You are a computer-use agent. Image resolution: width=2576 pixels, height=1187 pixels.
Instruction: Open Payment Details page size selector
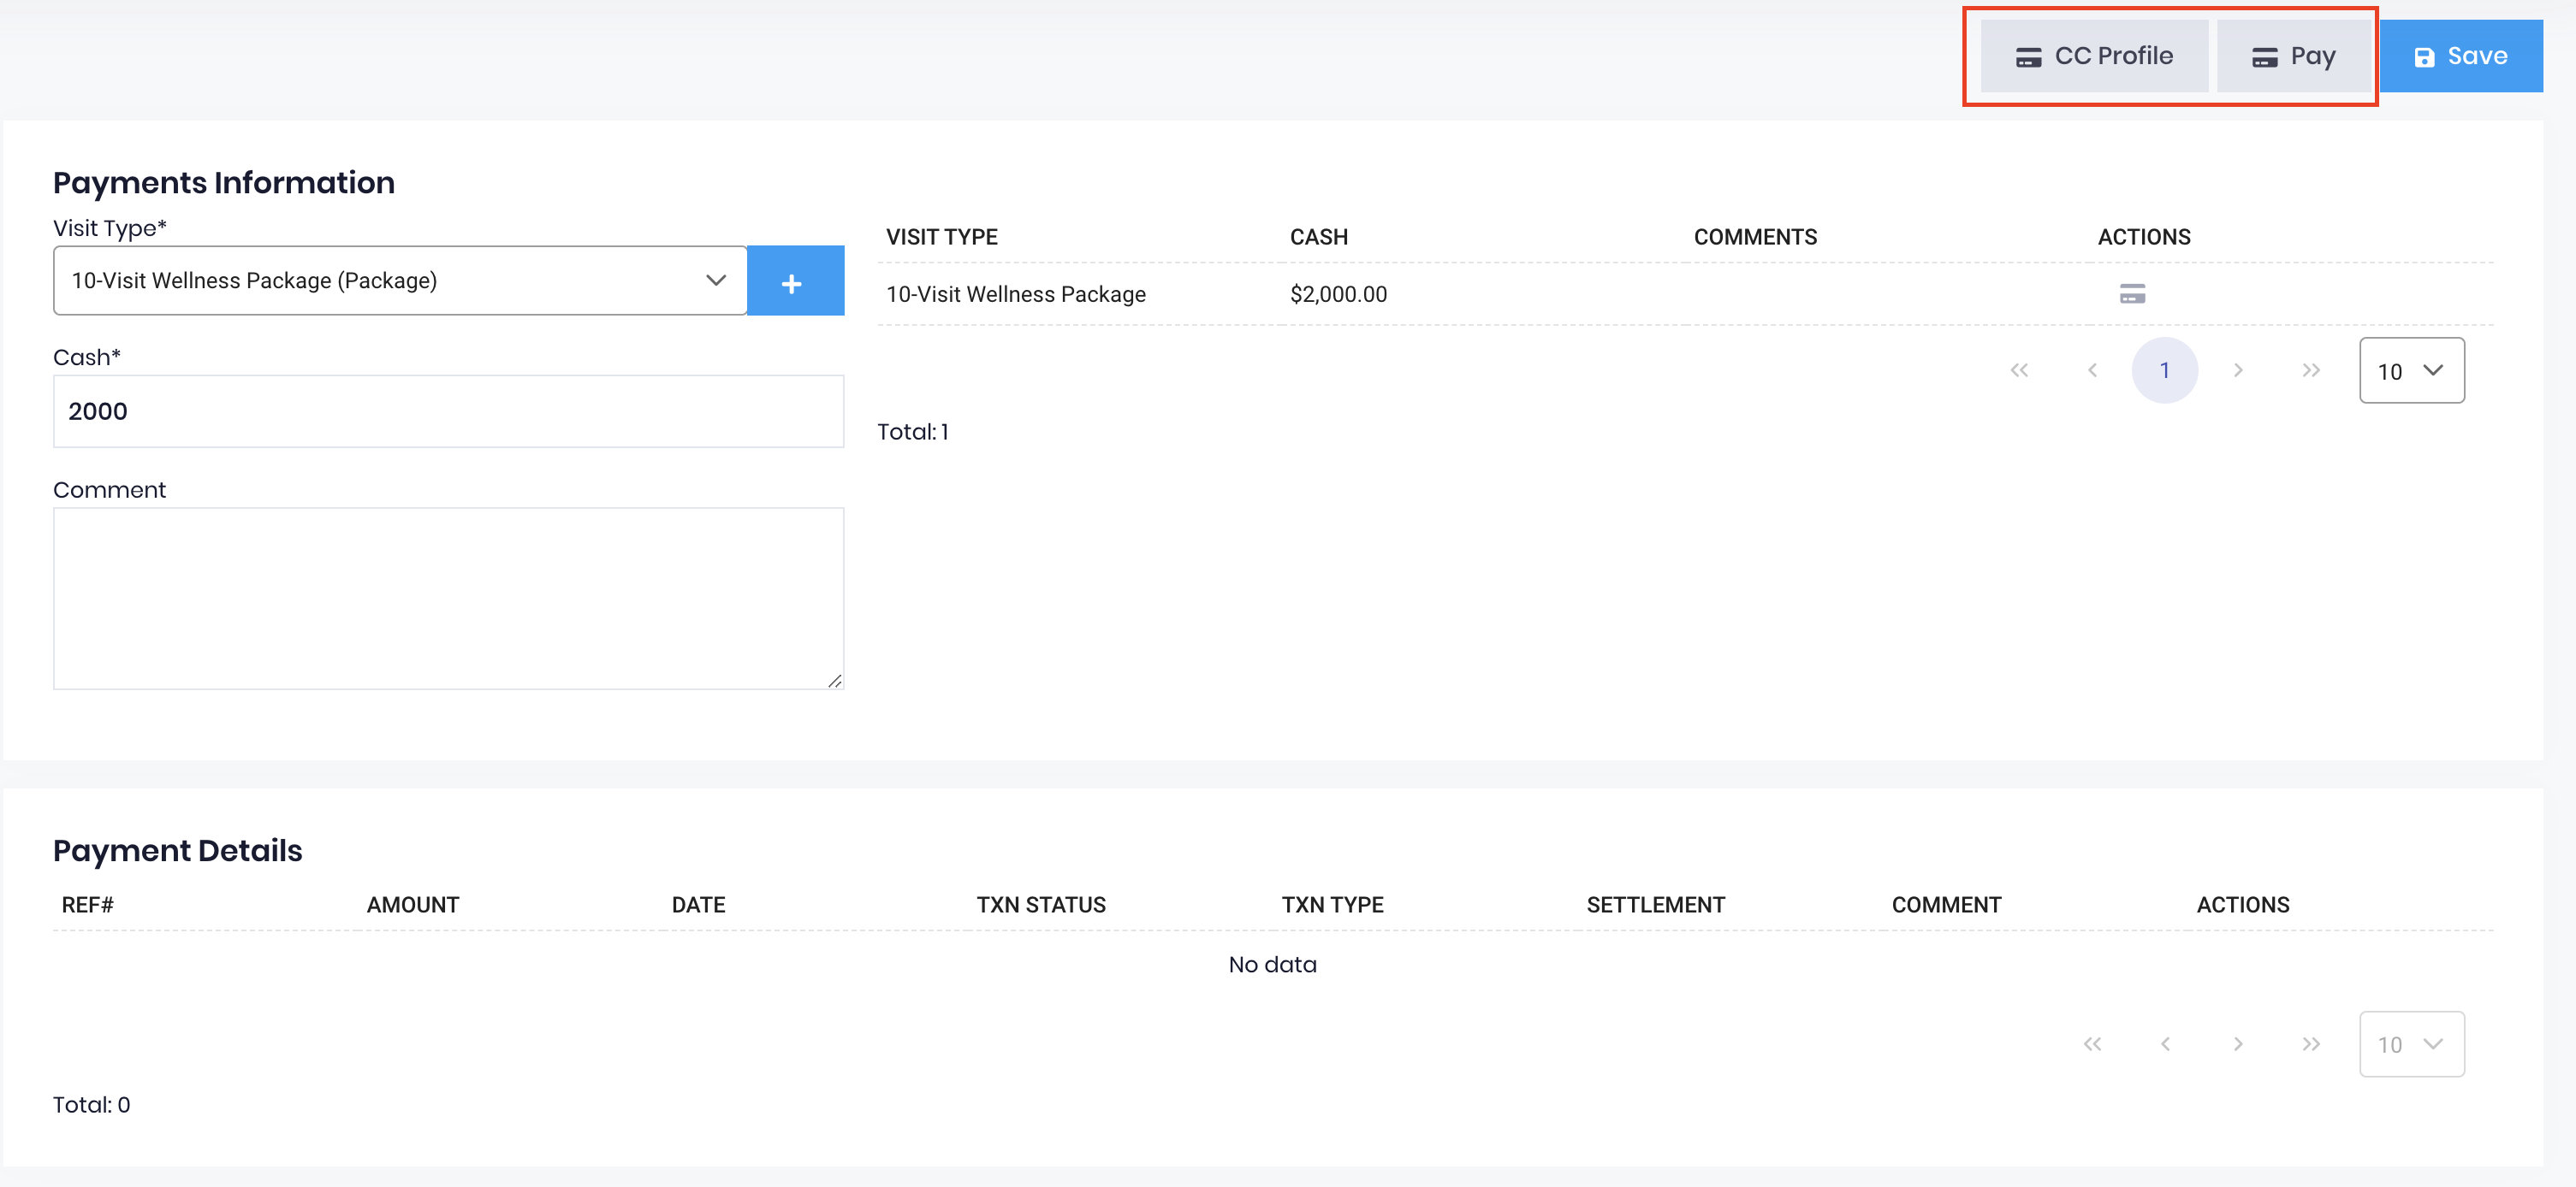[2411, 1044]
